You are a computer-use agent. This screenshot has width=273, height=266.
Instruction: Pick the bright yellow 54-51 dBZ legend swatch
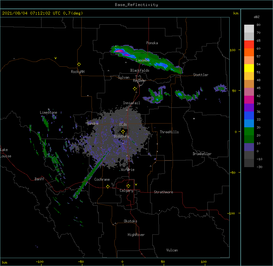click(249, 68)
